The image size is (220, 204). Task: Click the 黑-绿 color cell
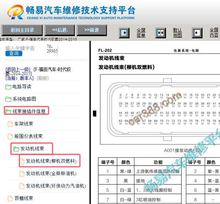(126, 171)
